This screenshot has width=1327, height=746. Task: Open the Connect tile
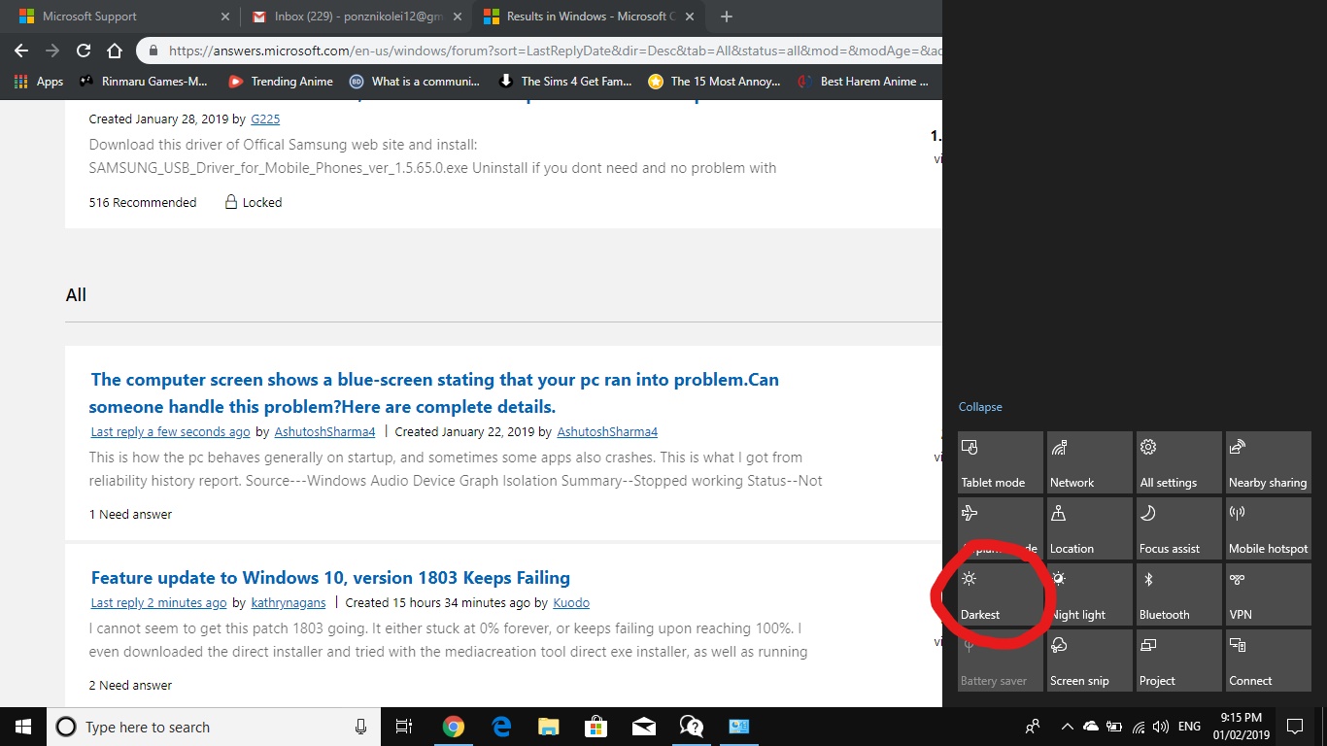coord(1269,661)
